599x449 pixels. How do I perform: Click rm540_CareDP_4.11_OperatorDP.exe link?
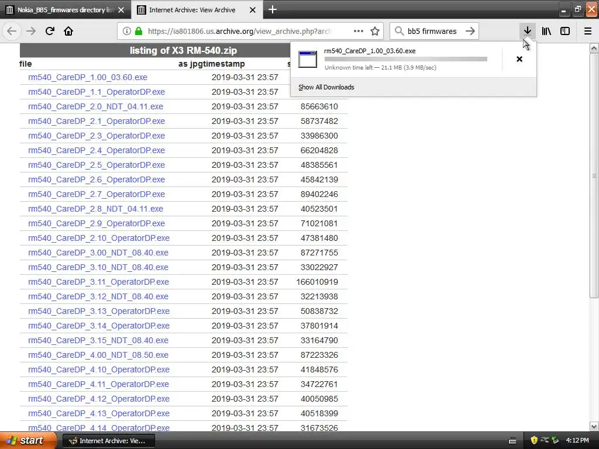(x=98, y=384)
